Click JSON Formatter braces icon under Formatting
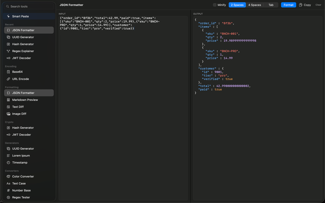The image size is (325, 203). pos(8,93)
